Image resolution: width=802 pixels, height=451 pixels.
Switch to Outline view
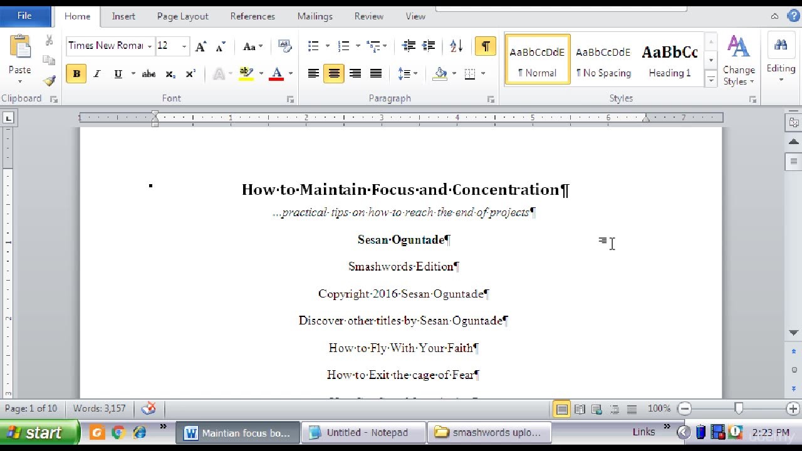615,409
